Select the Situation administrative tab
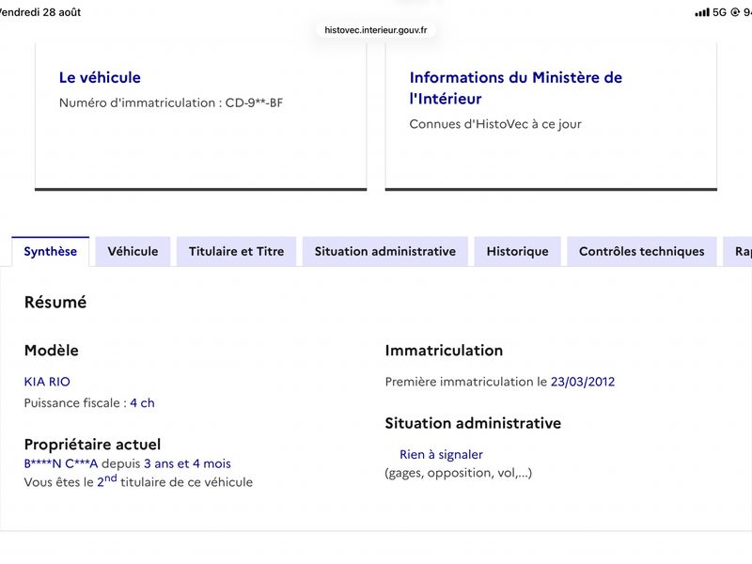 [x=385, y=251]
